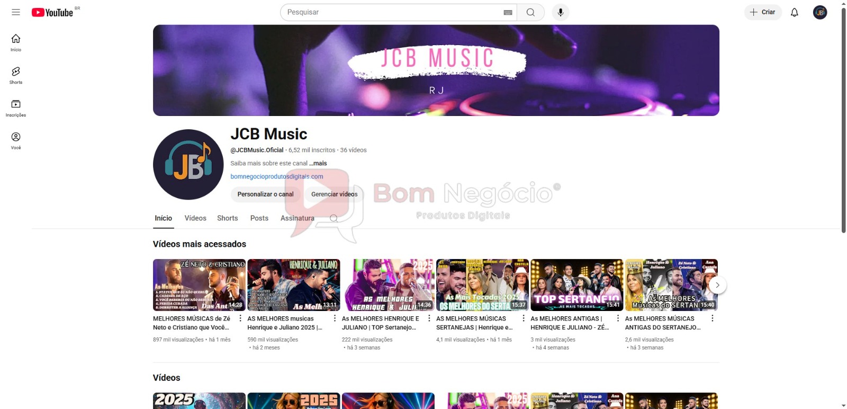Viewport: 847px width, 409px height.
Task: Click the JCB Music channel avatar
Action: pyautogui.click(x=188, y=164)
